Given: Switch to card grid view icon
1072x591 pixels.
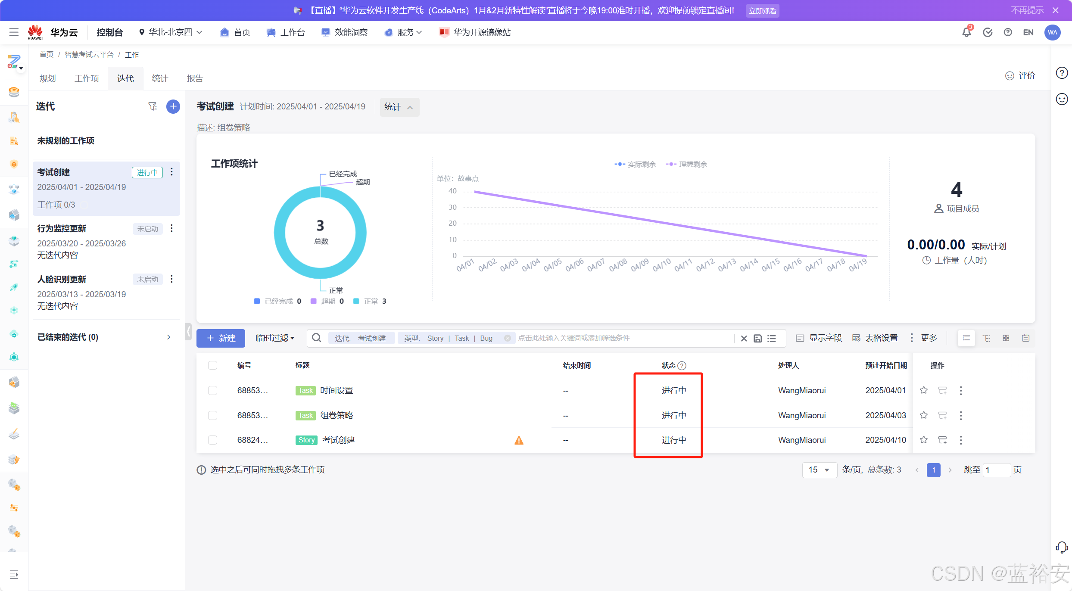Looking at the screenshot, I should pos(1006,339).
